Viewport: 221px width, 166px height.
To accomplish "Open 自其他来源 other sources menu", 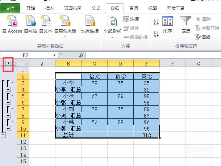I will coord(65,26).
